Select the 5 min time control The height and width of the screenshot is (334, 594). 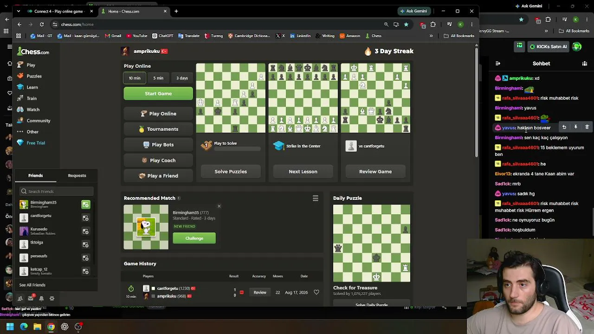tap(158, 78)
